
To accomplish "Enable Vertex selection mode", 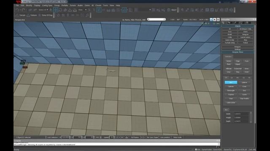I will click(x=229, y=61).
